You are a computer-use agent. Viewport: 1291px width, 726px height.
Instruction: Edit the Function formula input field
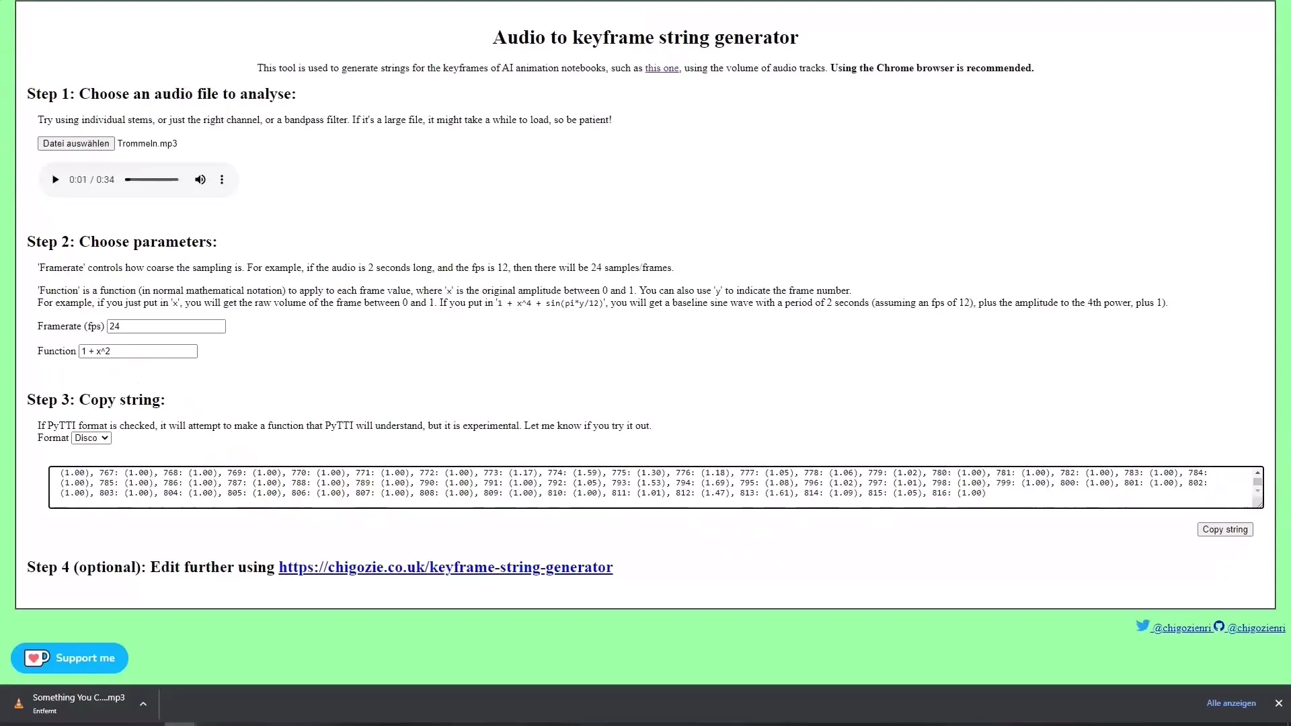click(137, 351)
